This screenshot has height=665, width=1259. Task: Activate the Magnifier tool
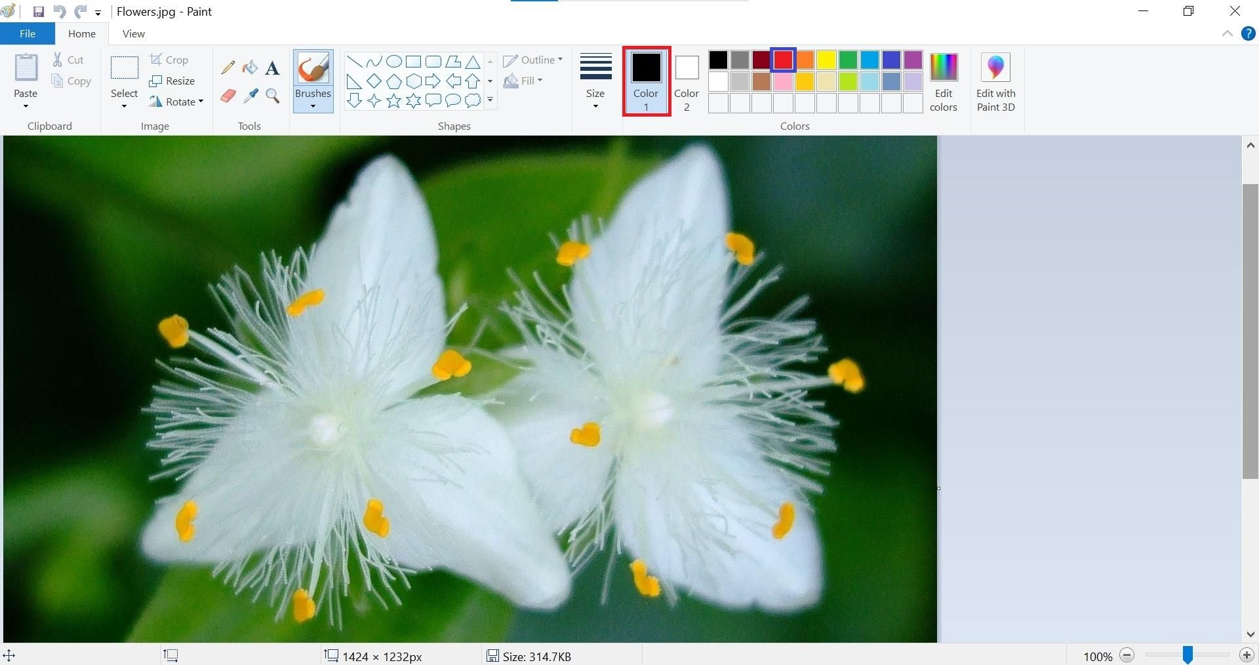coord(272,96)
